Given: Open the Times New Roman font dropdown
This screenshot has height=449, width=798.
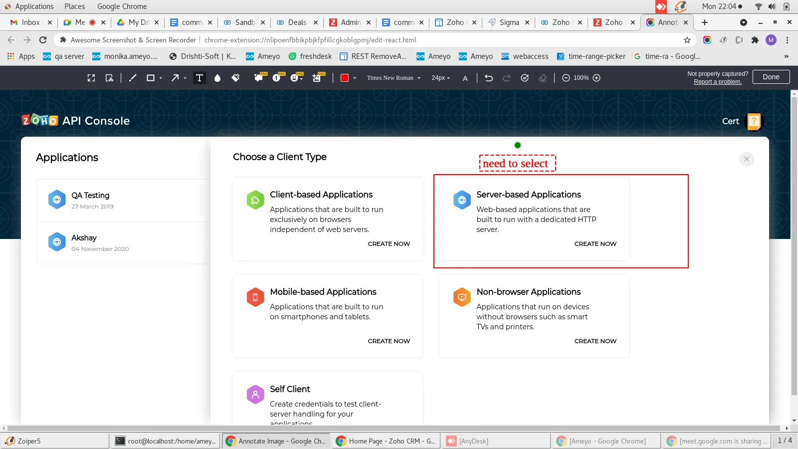Looking at the screenshot, I should click(394, 78).
